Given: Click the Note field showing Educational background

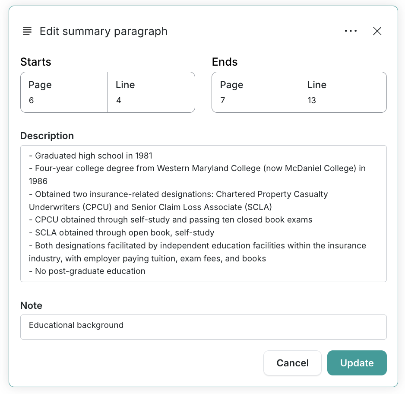Looking at the screenshot, I should (203, 327).
